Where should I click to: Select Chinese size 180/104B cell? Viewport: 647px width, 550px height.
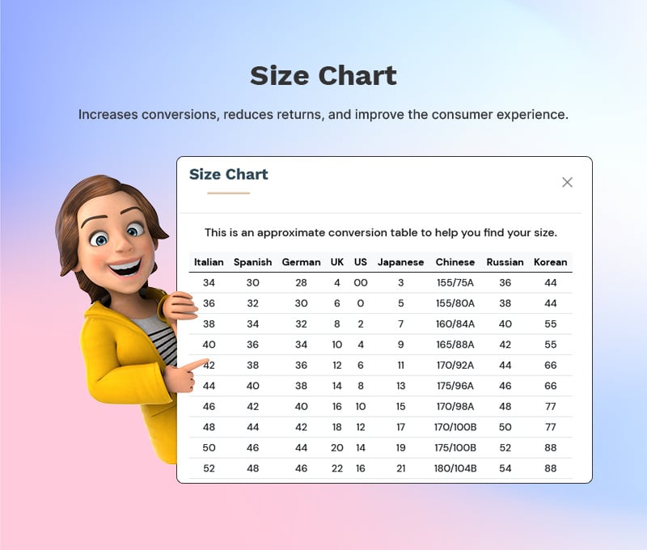(x=455, y=467)
